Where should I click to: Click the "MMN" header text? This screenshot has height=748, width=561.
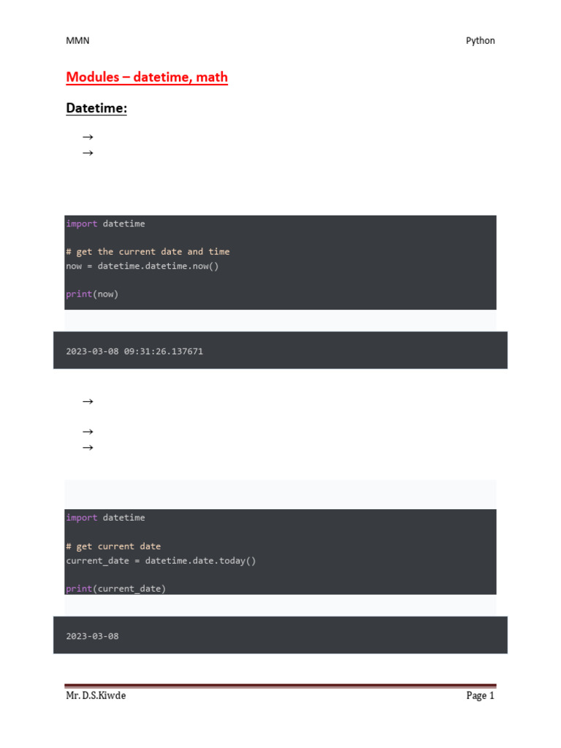click(77, 41)
